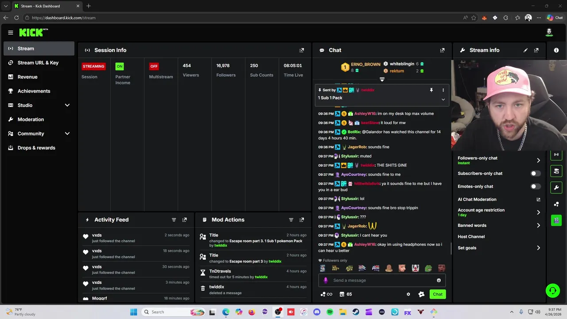The image size is (567, 319).
Task: Filter the Activity Feed
Action: pos(174,220)
